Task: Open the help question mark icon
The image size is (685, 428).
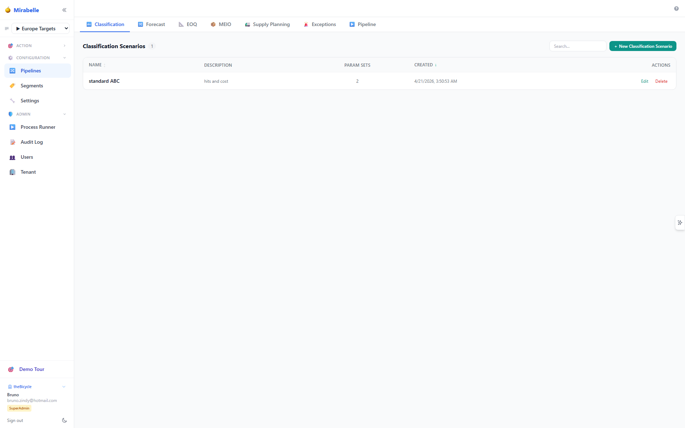Action: pyautogui.click(x=676, y=9)
